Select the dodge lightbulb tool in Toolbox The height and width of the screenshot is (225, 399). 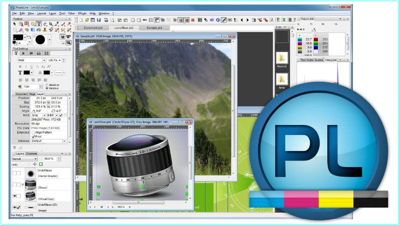point(69,29)
